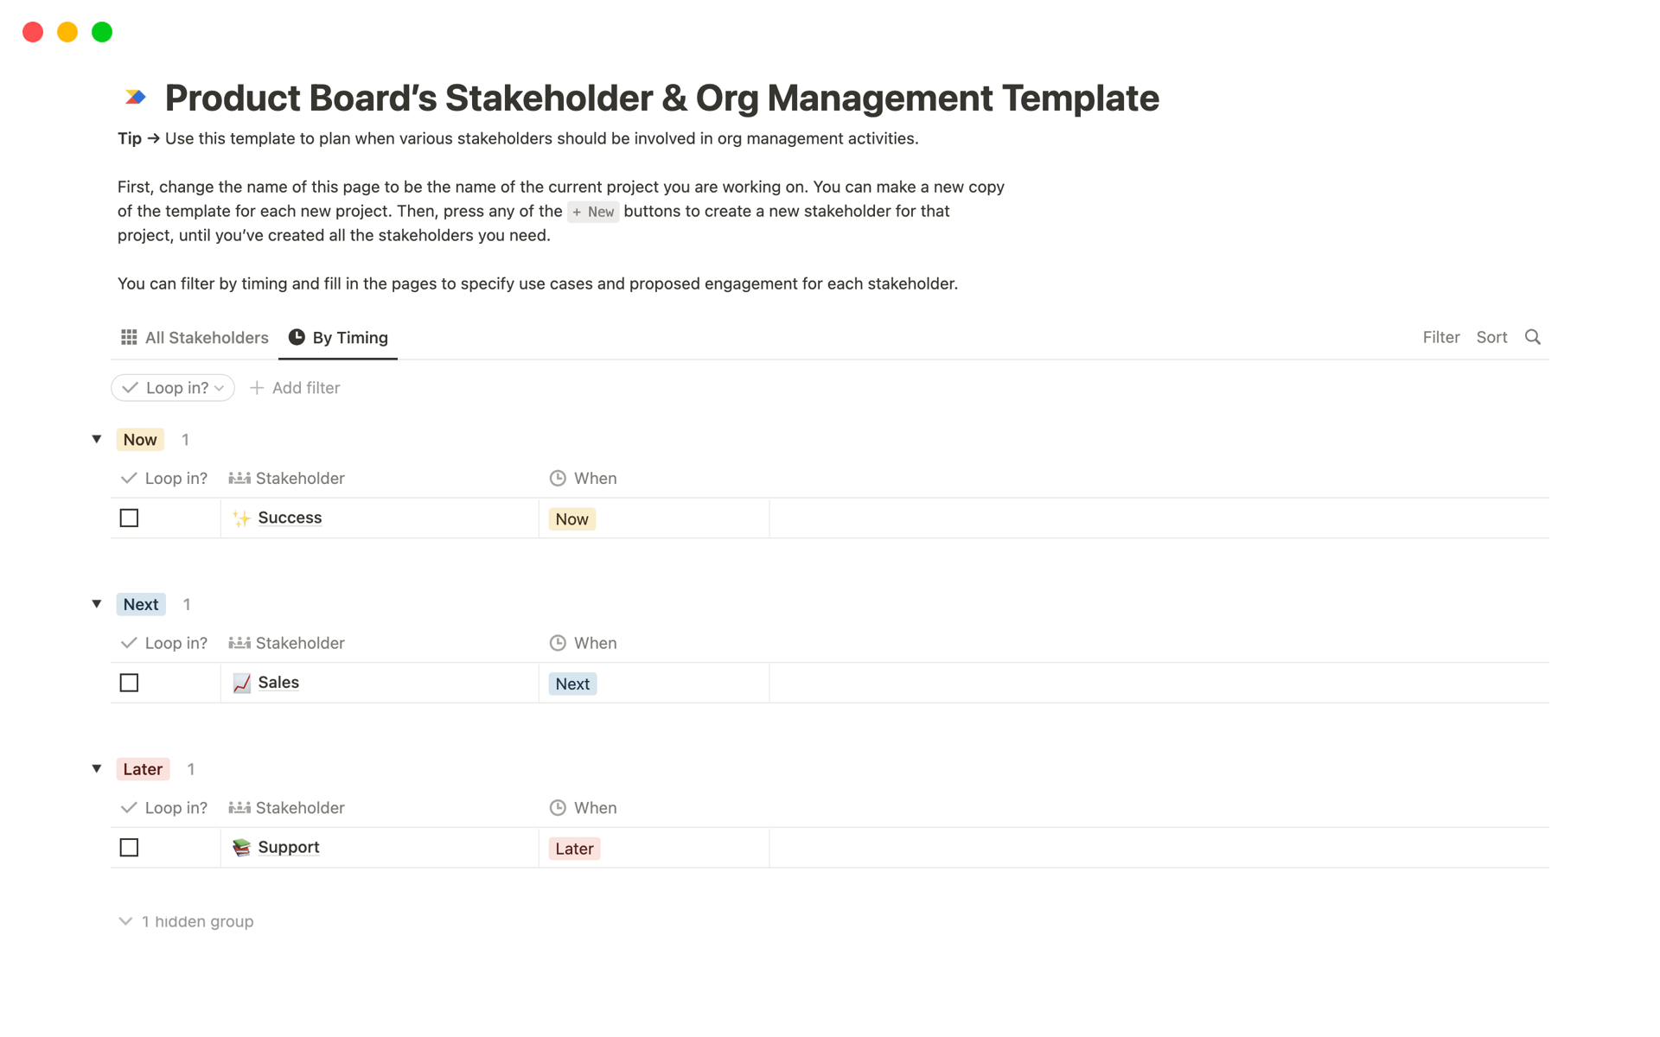Collapse the Now group
The height and width of the screenshot is (1037, 1660).
[x=96, y=439]
